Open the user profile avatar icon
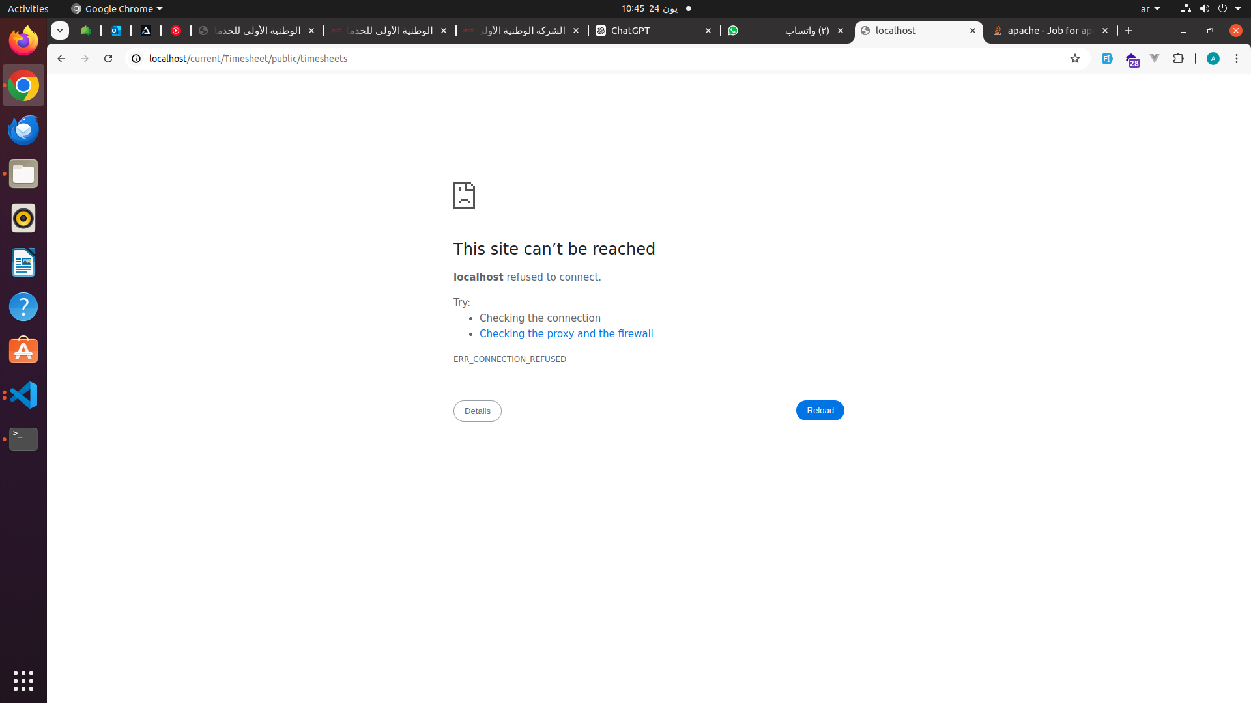1251x703 pixels. [x=1213, y=59]
